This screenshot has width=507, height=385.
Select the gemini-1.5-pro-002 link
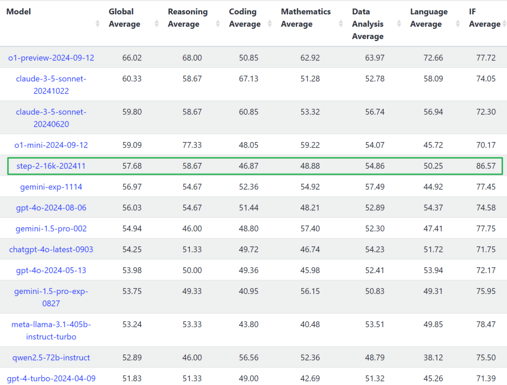pyautogui.click(x=51, y=229)
